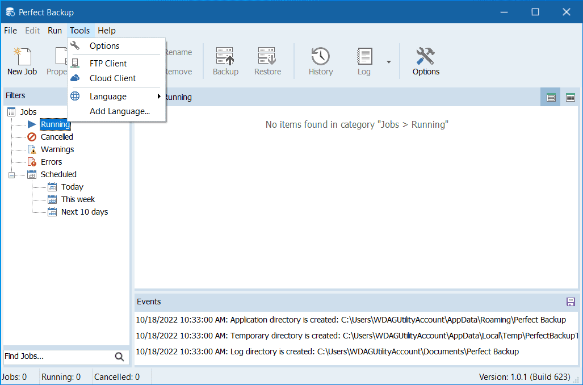This screenshot has width=583, height=385.
Task: Open FTP Client from Tools menu
Action: point(116,64)
